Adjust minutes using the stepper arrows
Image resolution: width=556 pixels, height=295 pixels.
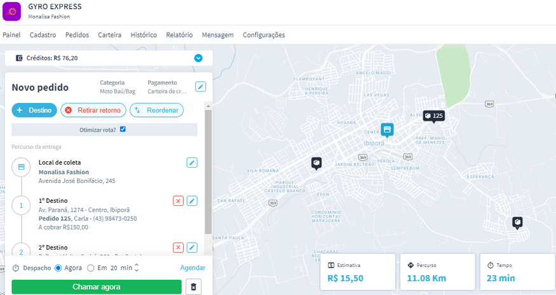(137, 268)
